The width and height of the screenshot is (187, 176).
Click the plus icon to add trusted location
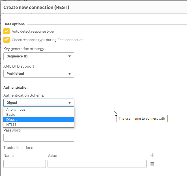click(x=152, y=155)
